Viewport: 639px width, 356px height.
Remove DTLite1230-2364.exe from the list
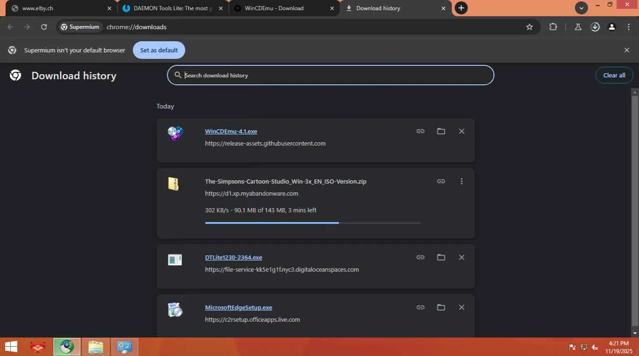tap(462, 257)
